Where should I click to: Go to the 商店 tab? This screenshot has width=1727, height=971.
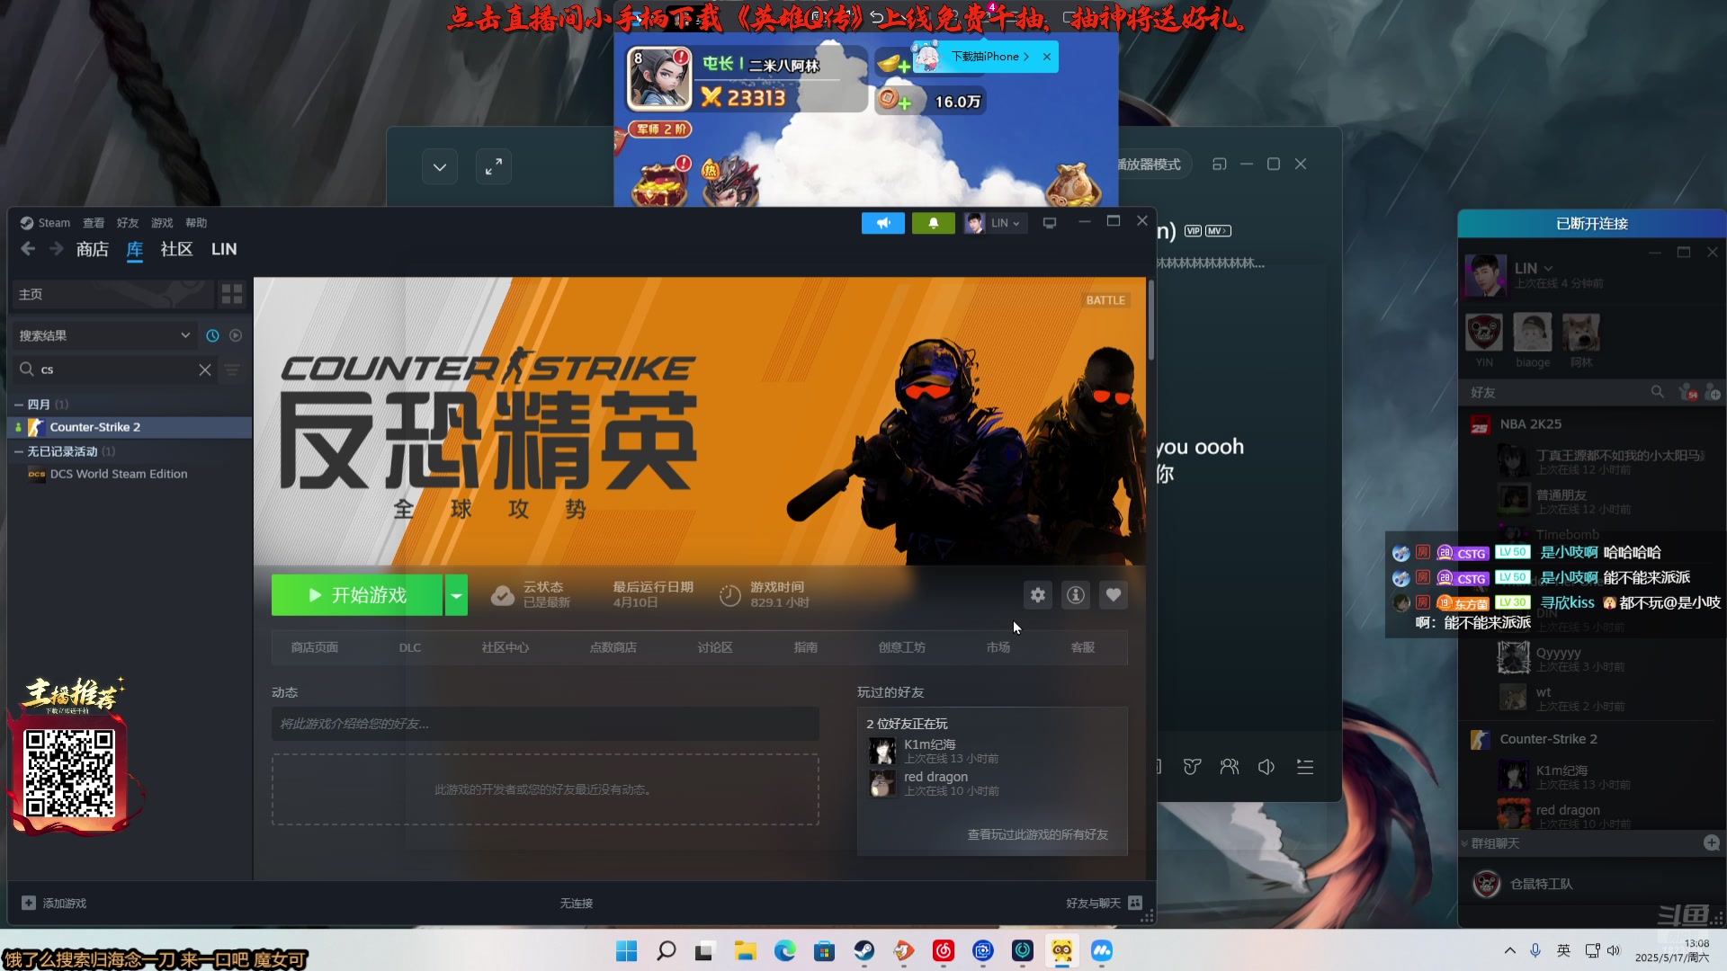coord(92,249)
